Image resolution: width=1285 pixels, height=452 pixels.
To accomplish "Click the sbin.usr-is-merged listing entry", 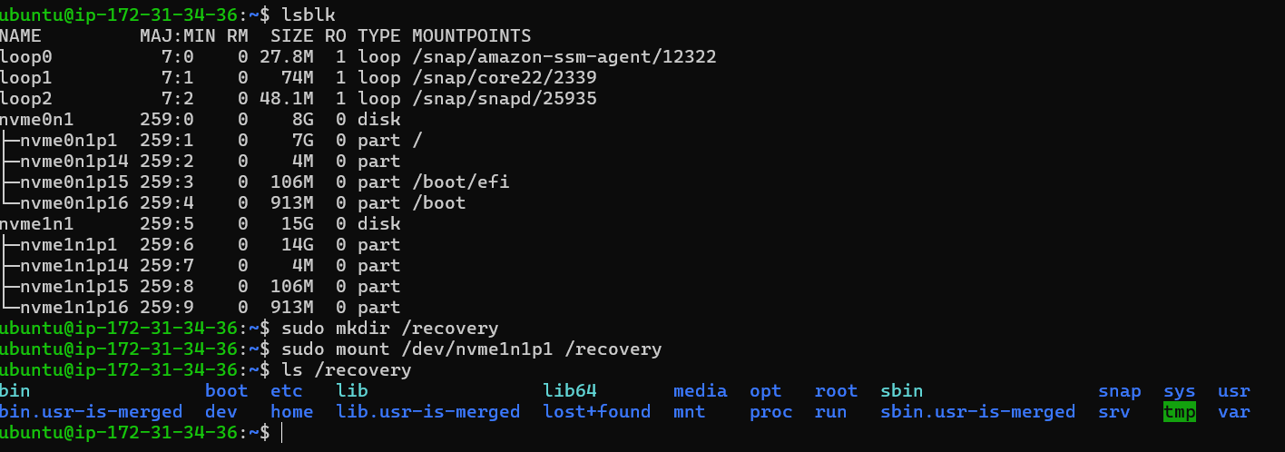I will pyautogui.click(x=977, y=412).
